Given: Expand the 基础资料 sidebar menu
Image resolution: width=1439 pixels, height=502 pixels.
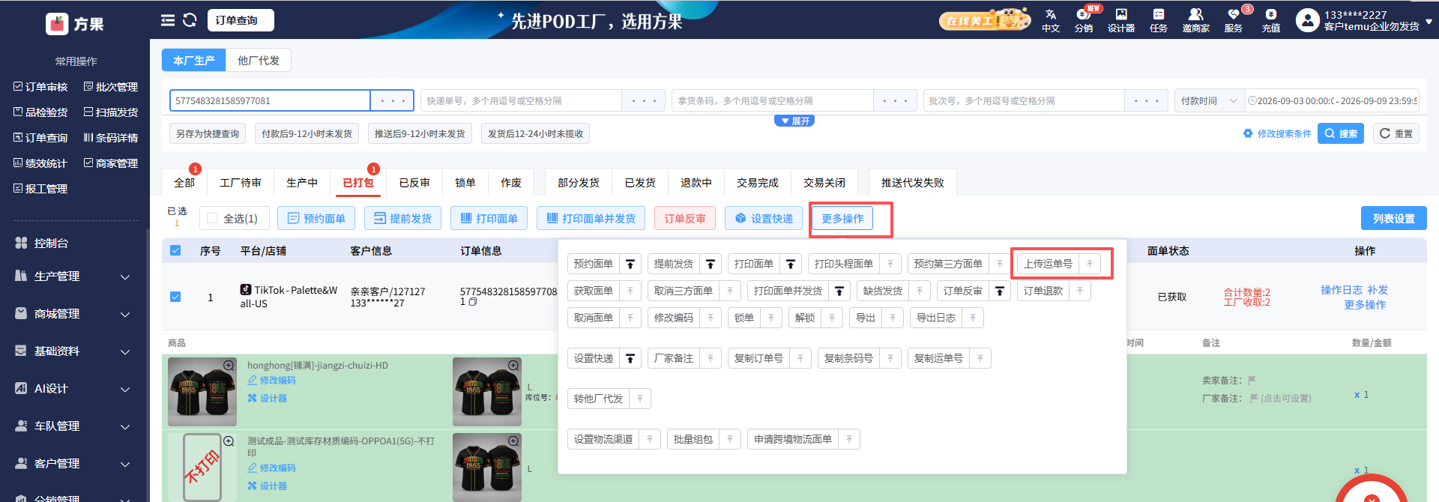Looking at the screenshot, I should pos(73,351).
